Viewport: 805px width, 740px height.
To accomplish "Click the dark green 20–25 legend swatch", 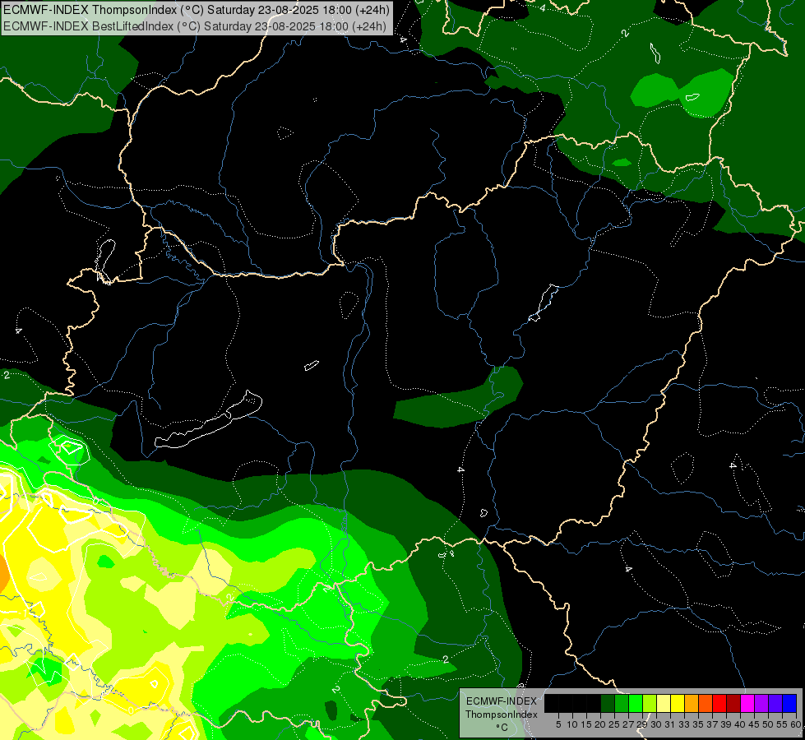I will point(608,703).
